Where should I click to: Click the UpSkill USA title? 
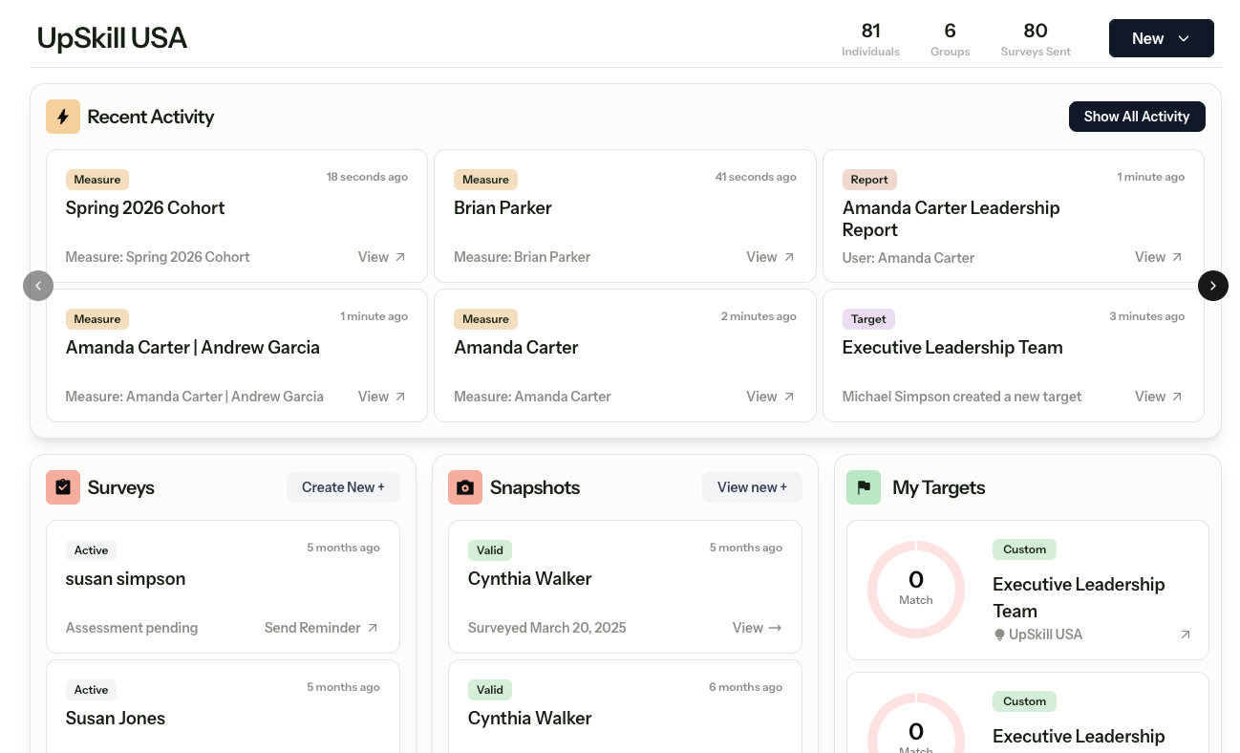tap(112, 38)
